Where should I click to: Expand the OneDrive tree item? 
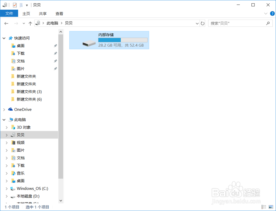[x=4, y=109]
